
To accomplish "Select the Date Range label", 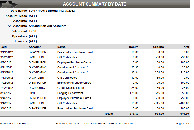I will click(x=19, y=11).
